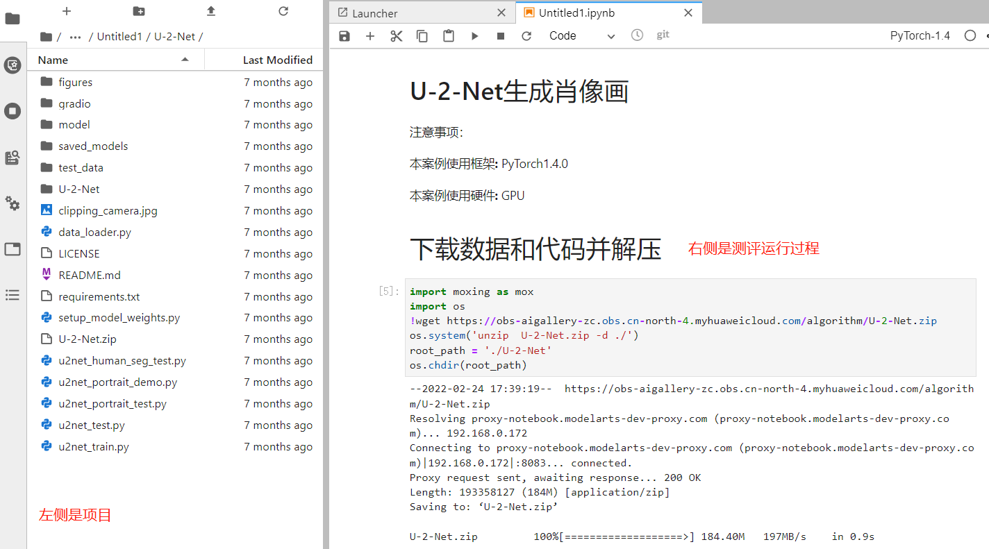This screenshot has width=989, height=549.
Task: Select the cell execution prompt [5]
Action: pyautogui.click(x=389, y=292)
